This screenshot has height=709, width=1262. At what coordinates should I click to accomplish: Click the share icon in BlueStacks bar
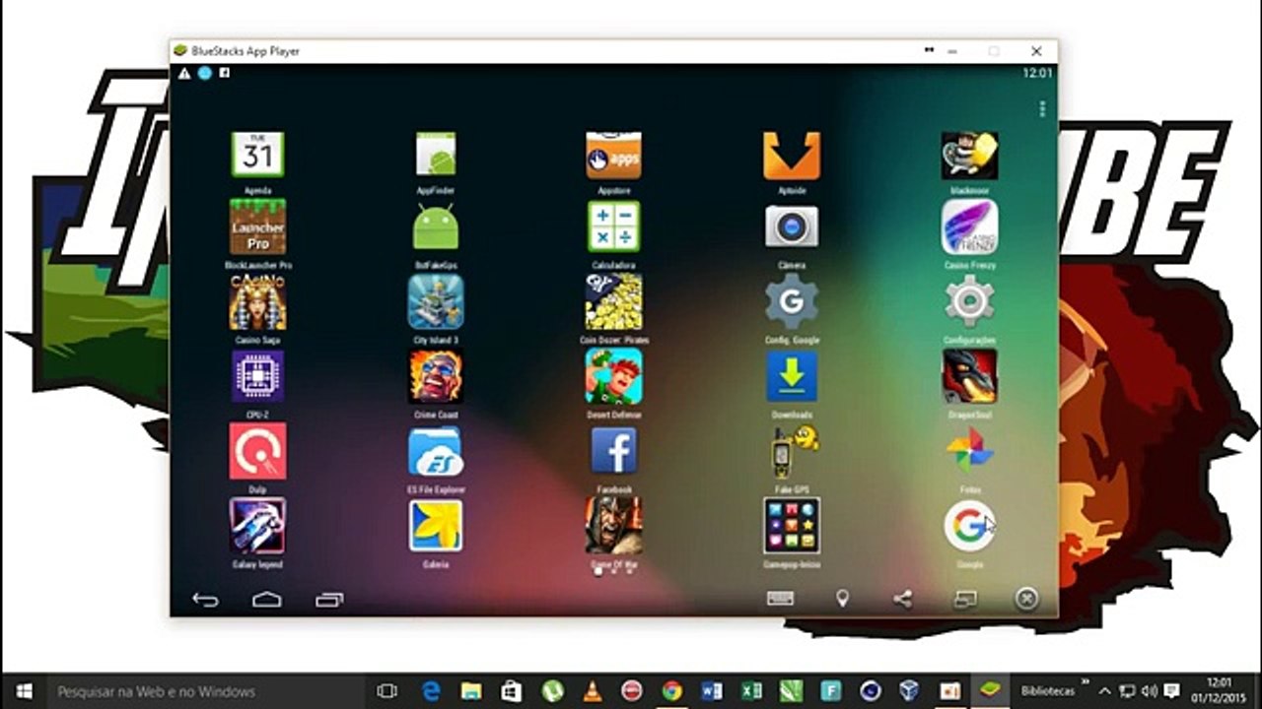point(902,599)
